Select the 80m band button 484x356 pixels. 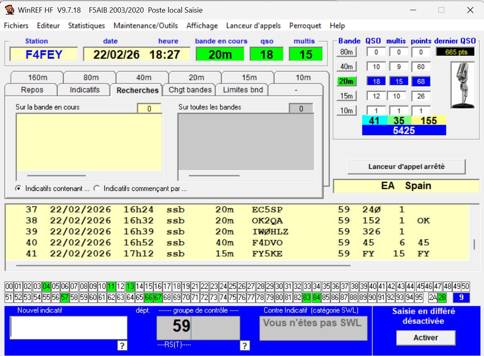(346, 52)
